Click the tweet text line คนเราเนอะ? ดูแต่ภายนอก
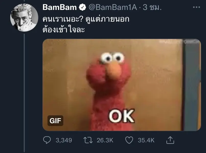Screen dimensions: 206x153 tap(86, 19)
